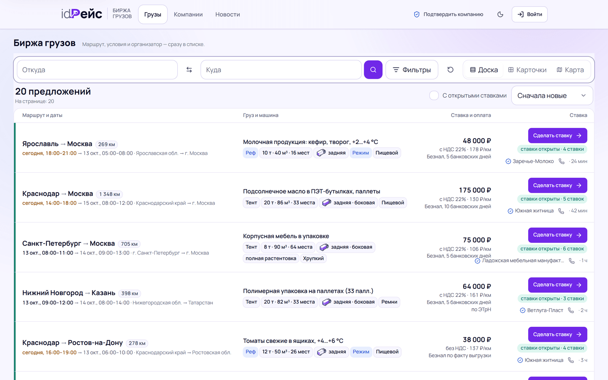
Task: Click the idРейс logo
Action: [81, 14]
